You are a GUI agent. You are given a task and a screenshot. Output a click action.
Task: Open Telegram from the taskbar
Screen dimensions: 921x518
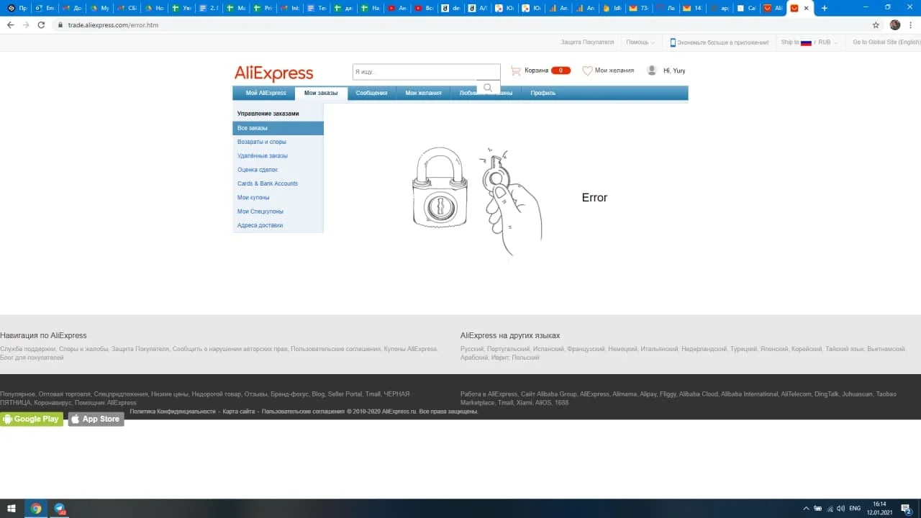pyautogui.click(x=60, y=509)
